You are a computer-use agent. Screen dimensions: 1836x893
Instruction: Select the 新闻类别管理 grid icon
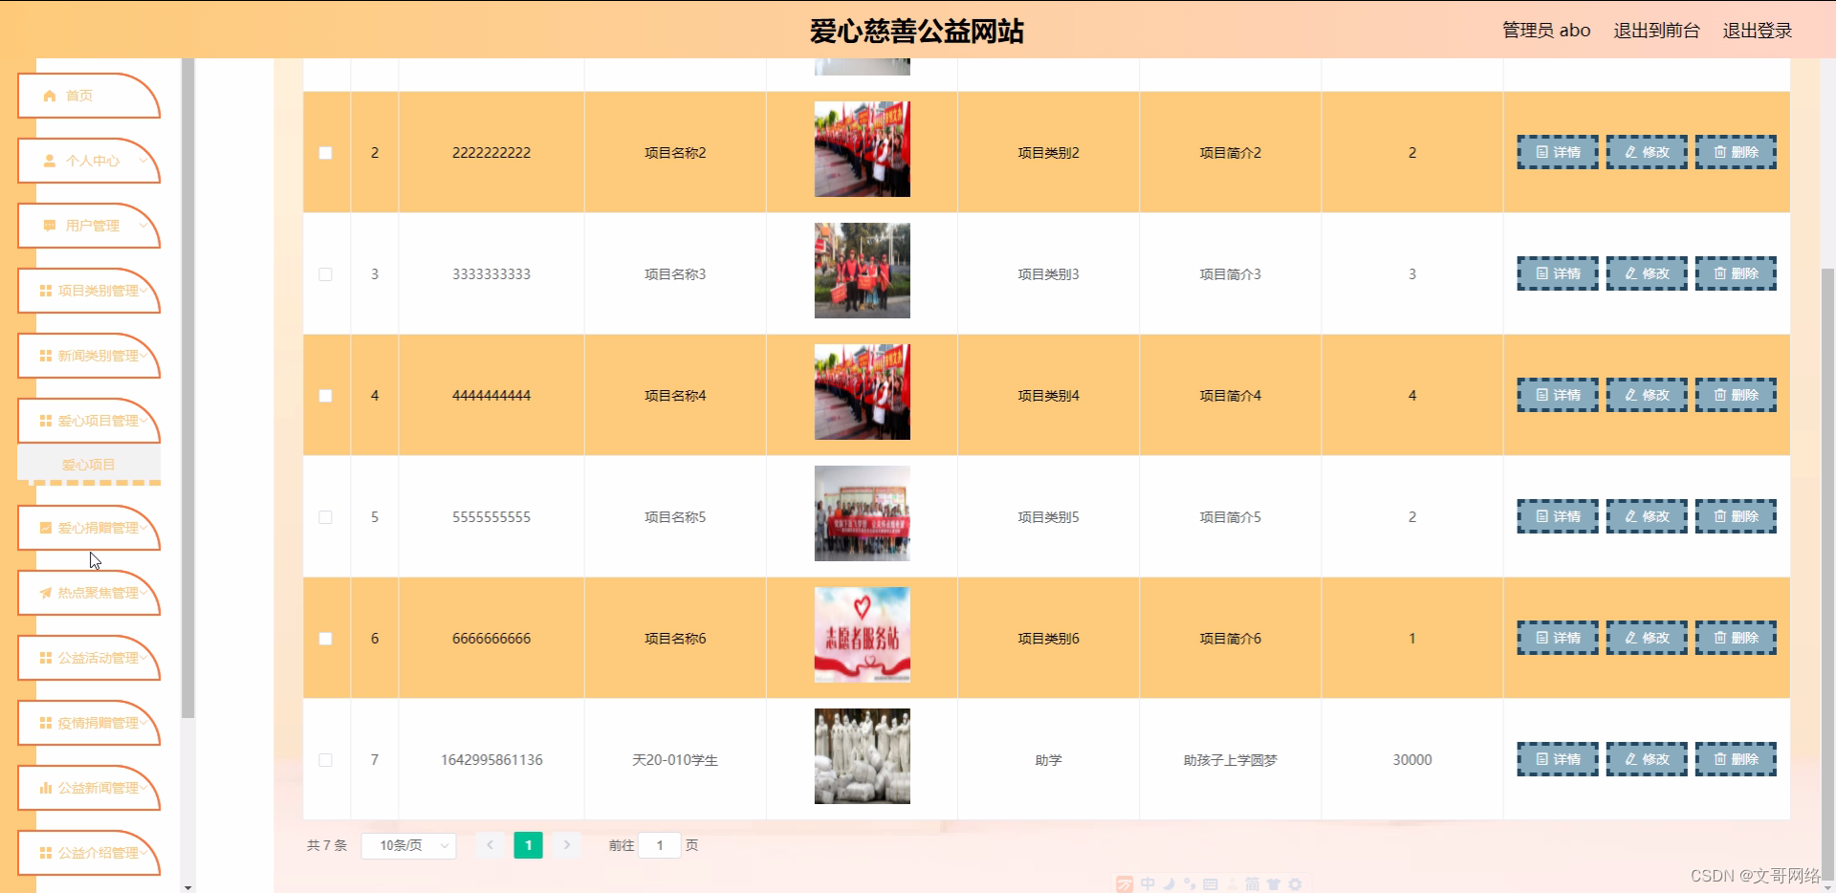click(x=45, y=356)
